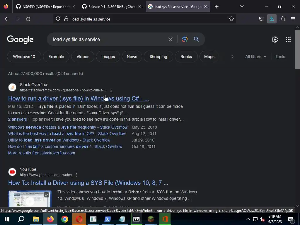
Task: Open new browser tab
Action: coord(217,7)
